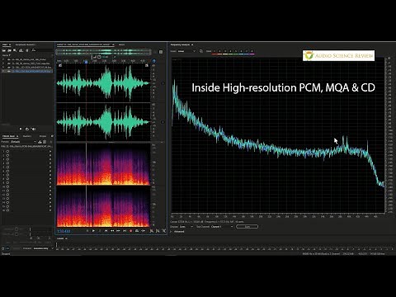The image size is (396, 297).
Task: Click the HUD volume knob above waveform
Action: pos(99,57)
